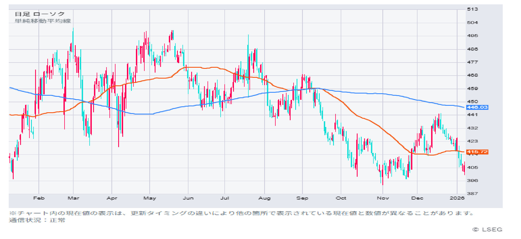Pick the Sep label on the x-axis

(302, 198)
